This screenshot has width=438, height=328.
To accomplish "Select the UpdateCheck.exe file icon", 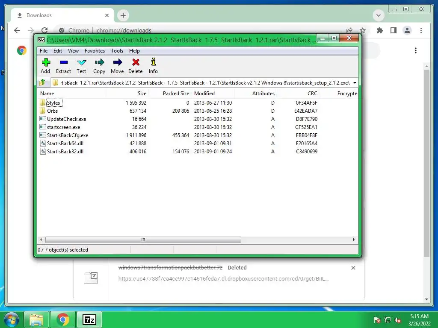I will 43,119.
